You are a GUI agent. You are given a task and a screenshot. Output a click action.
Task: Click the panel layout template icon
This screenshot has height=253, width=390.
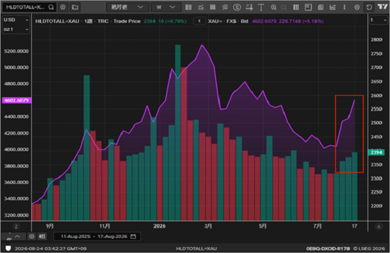308,7
